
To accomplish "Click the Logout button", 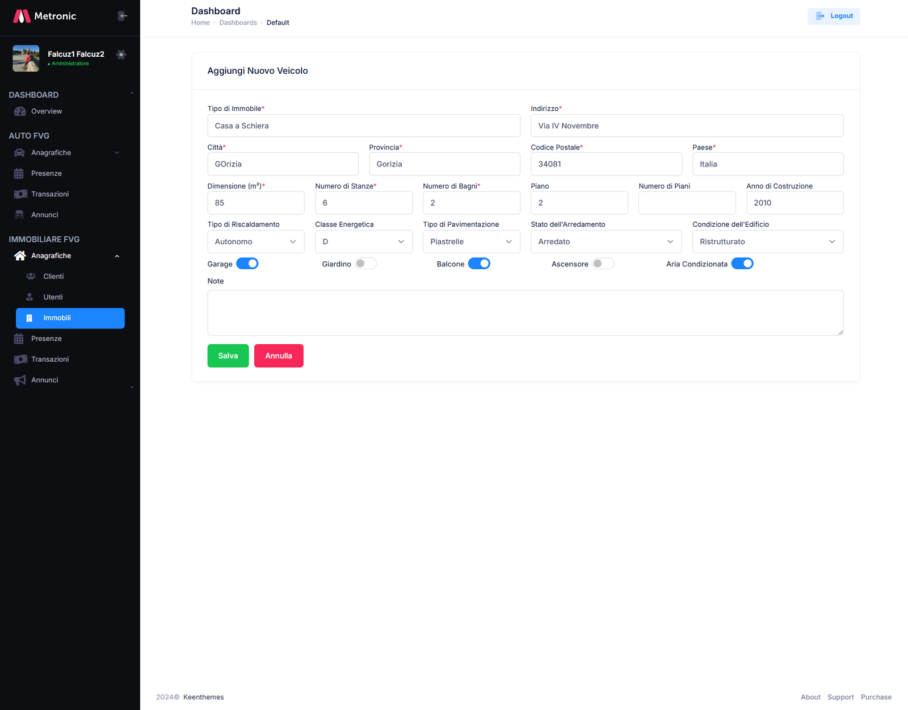I will (x=834, y=16).
